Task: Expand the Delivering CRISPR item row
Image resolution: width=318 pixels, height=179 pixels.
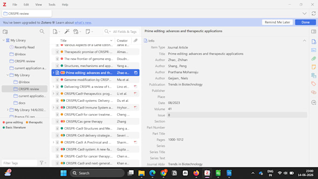Action: pos(53,86)
